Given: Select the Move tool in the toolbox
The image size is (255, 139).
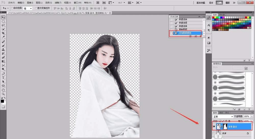Looking at the screenshot, I should [3, 18].
